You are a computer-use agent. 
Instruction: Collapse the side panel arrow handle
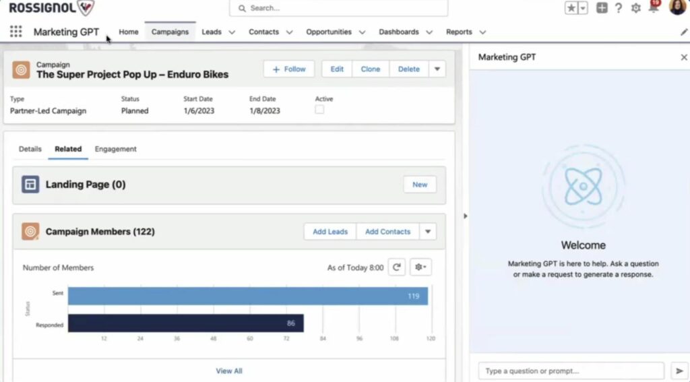[x=465, y=216]
